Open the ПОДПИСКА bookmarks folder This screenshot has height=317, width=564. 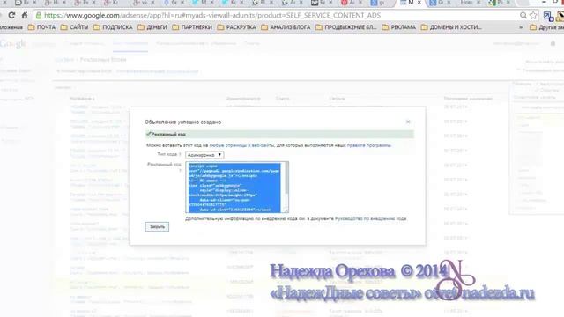coord(113,27)
